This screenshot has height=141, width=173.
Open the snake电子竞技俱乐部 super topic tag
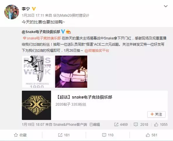coord(42,38)
